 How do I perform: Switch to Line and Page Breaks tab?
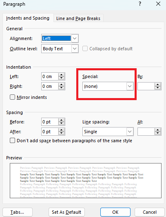pos(78,18)
